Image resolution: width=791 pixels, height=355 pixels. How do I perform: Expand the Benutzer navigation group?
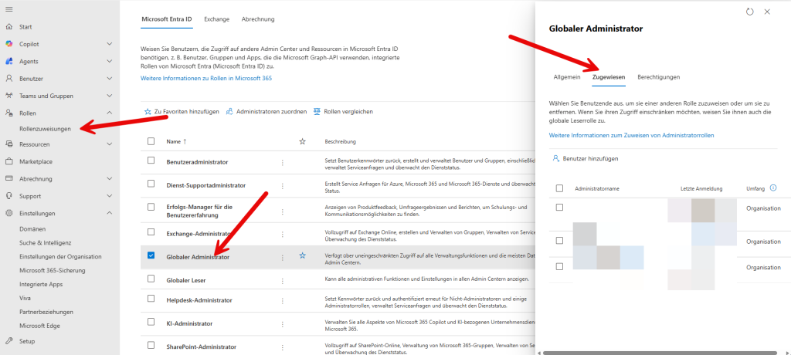110,79
